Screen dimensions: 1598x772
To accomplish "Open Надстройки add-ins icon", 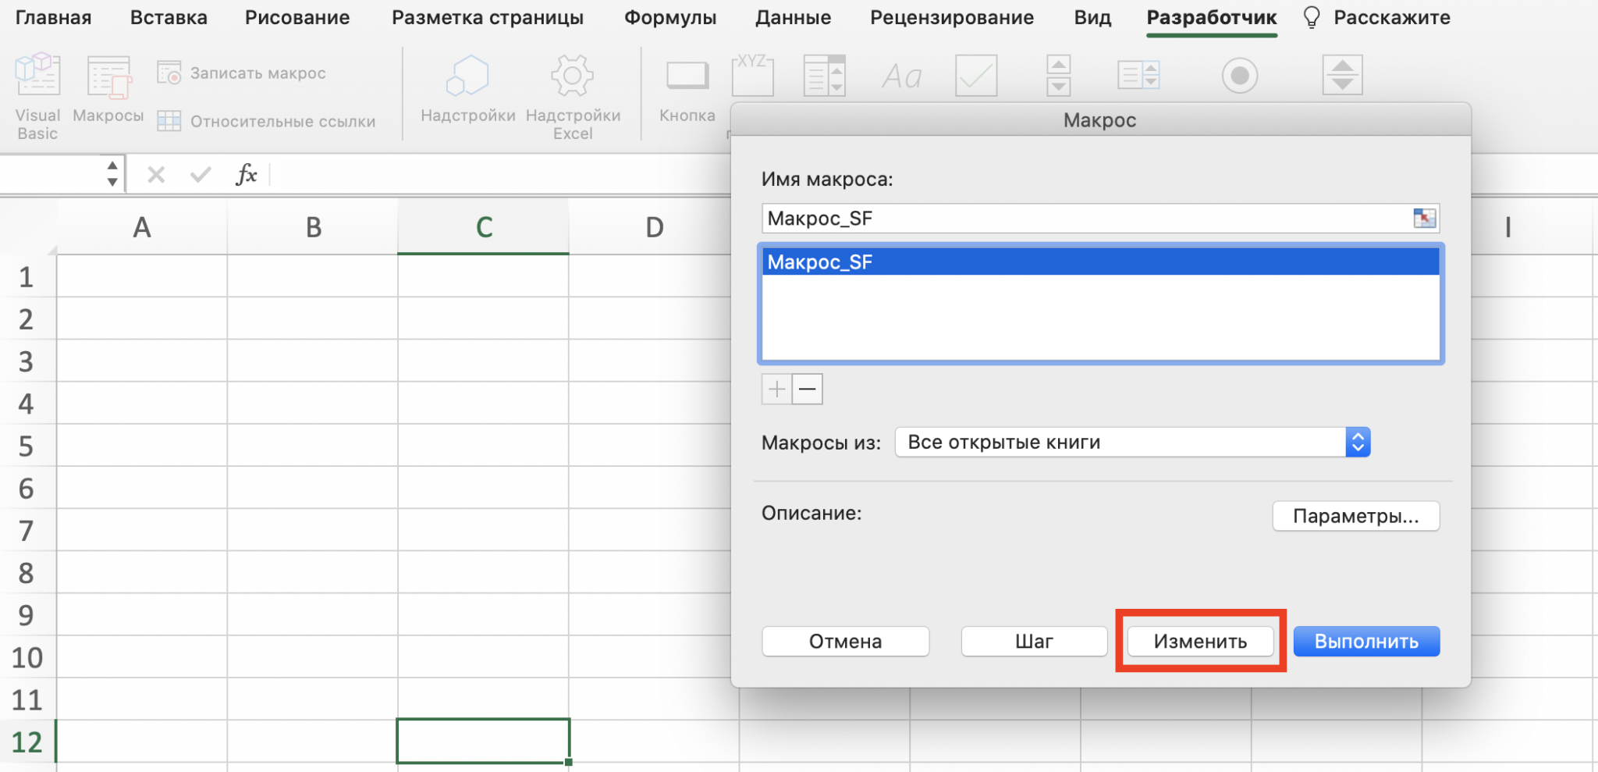I will pyautogui.click(x=467, y=77).
